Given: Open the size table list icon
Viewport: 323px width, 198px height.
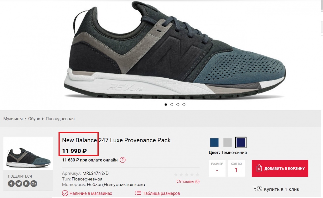Looking at the screenshot, I should click(138, 193).
